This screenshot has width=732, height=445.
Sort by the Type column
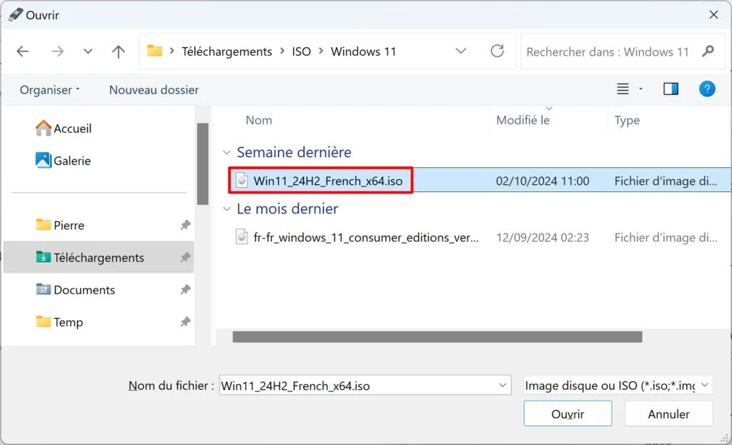tap(627, 120)
